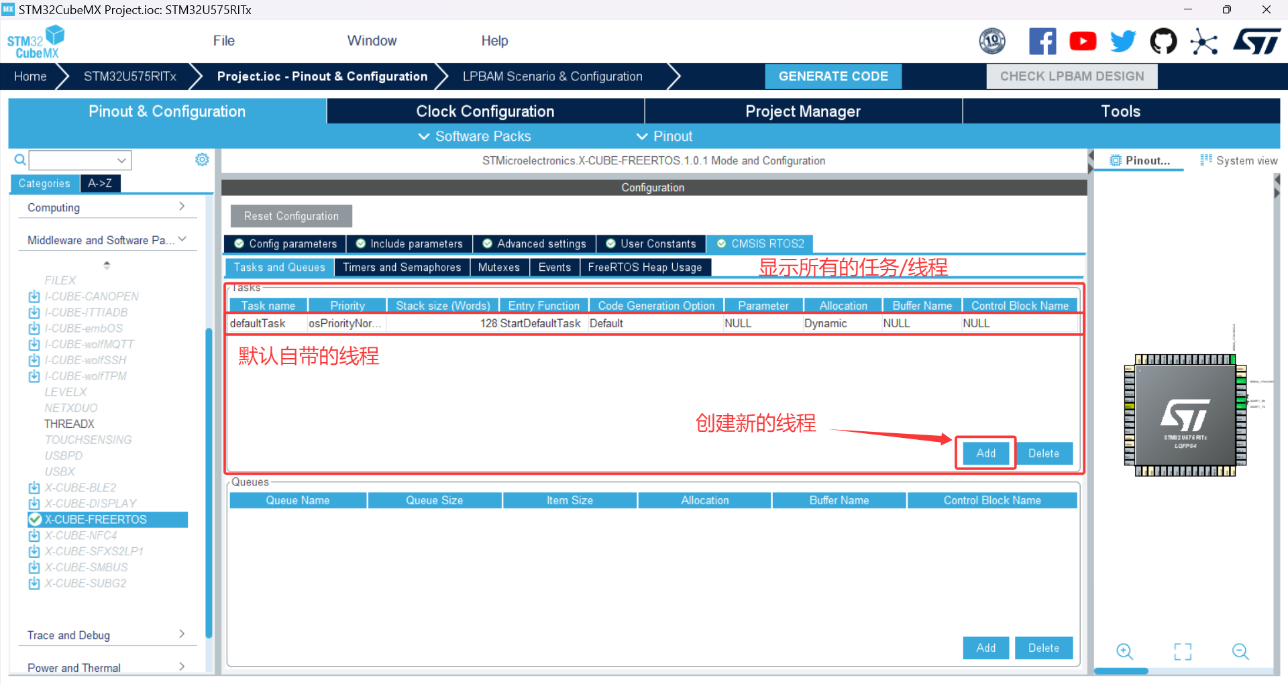This screenshot has width=1288, height=684.
Task: Click the STM32U575 chip package image
Action: (x=1185, y=416)
